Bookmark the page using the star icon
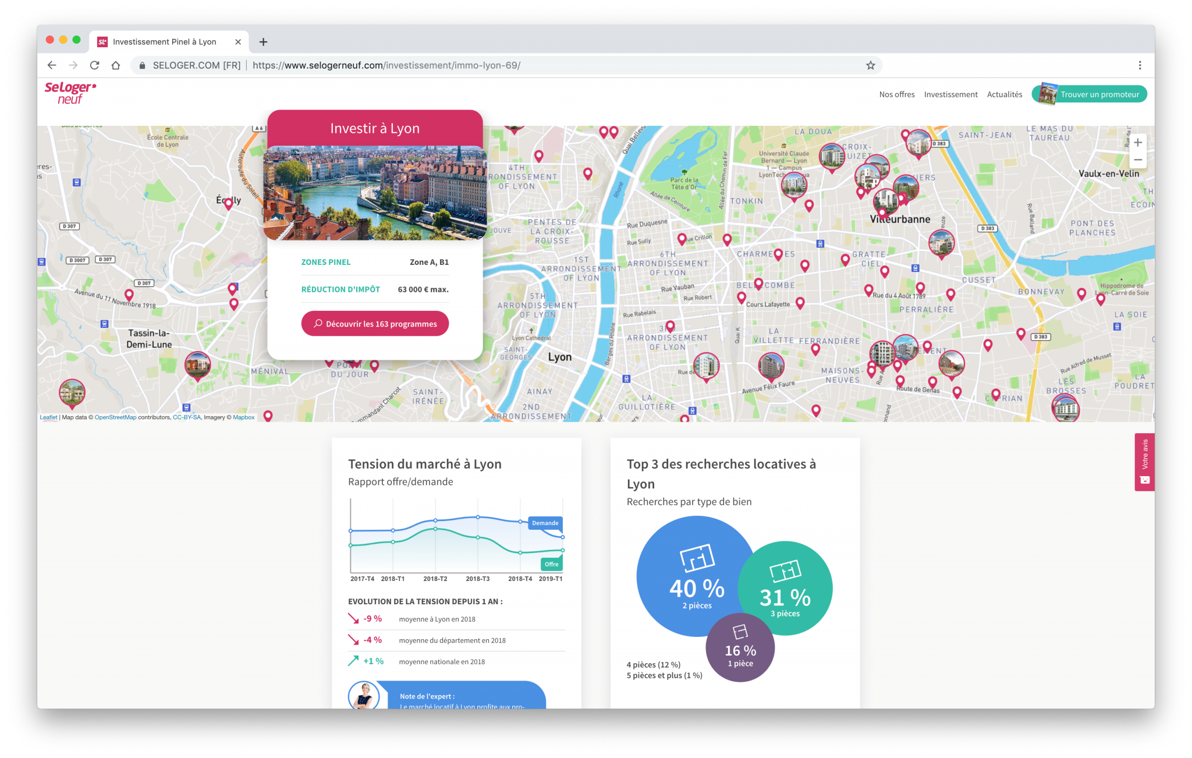Image resolution: width=1192 pixels, height=758 pixels. [870, 65]
